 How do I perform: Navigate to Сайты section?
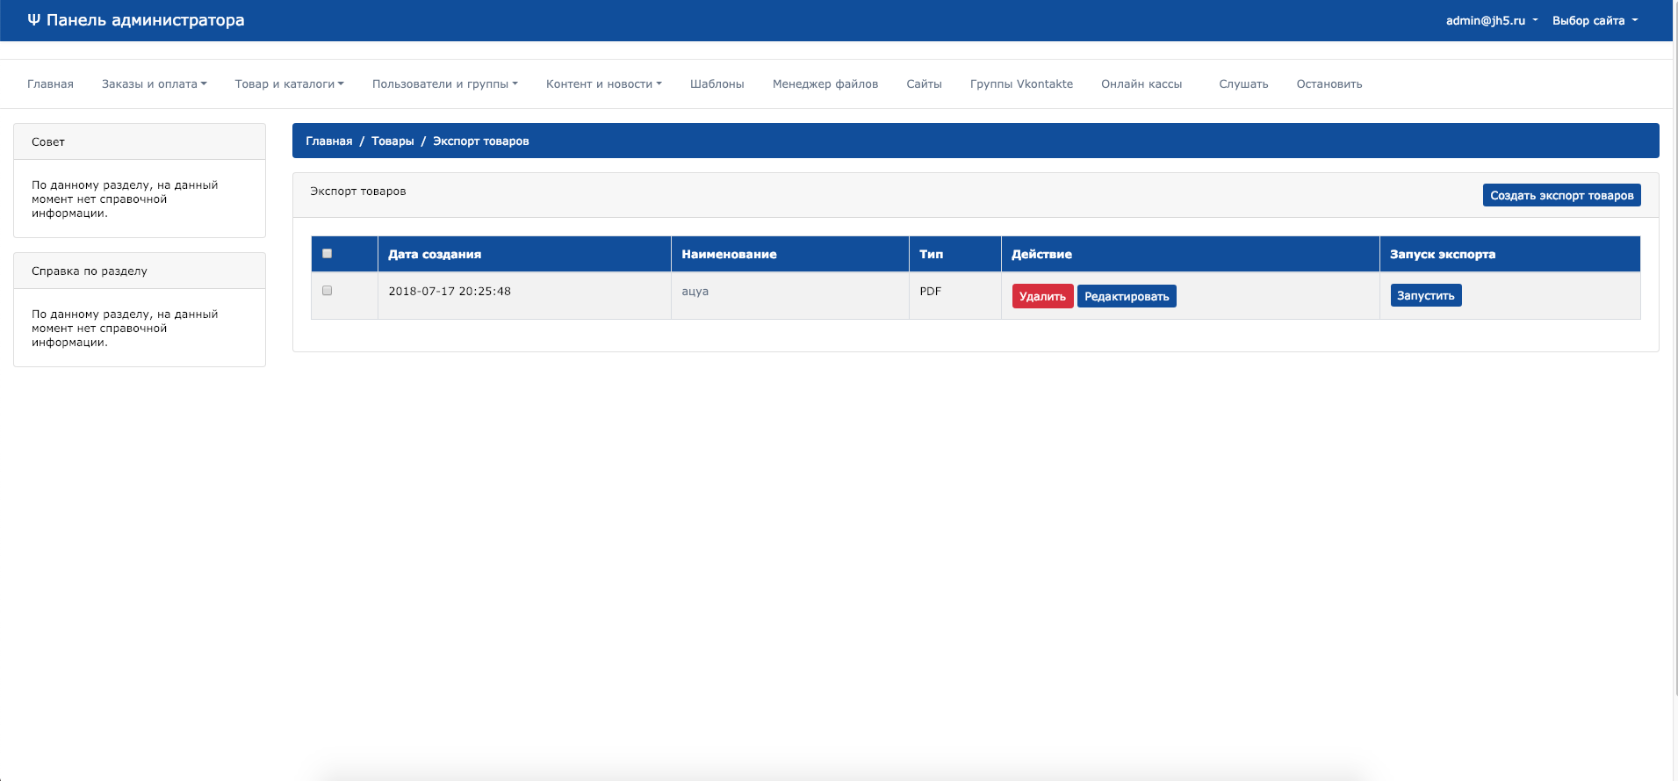pyautogui.click(x=925, y=84)
